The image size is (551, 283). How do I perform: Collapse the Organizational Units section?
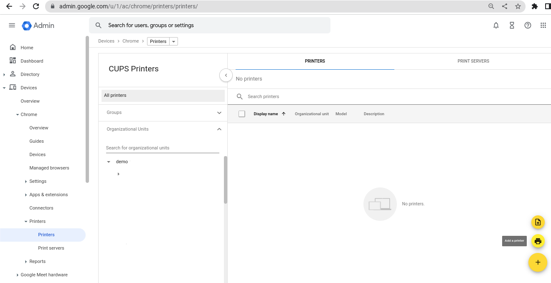[219, 129]
